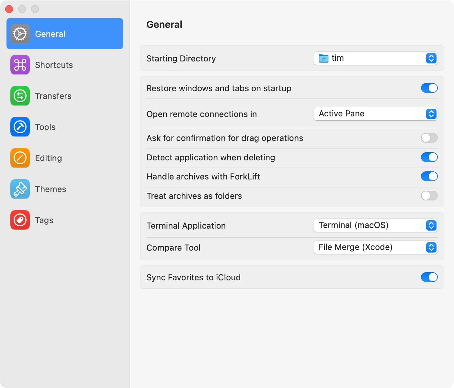Close the preferences window with red button
The image size is (454, 388).
[9, 9]
